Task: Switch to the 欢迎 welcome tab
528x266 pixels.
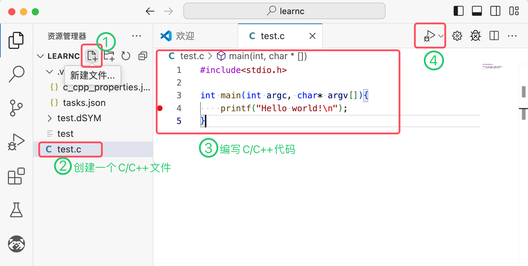Action: [185, 36]
